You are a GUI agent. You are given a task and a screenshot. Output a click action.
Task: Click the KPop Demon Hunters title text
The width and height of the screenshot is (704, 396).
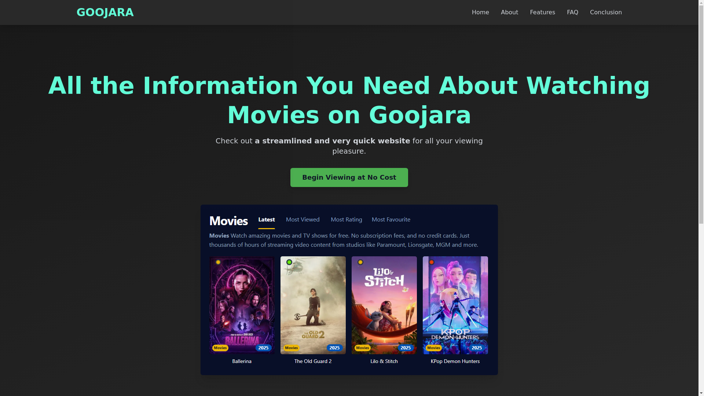[455, 362]
